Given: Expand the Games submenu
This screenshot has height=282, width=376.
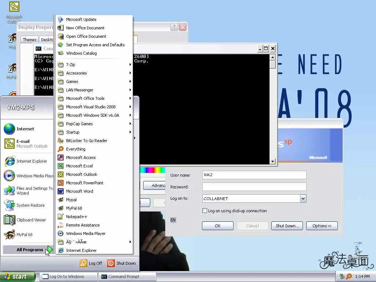Looking at the screenshot, I should click(x=94, y=82).
